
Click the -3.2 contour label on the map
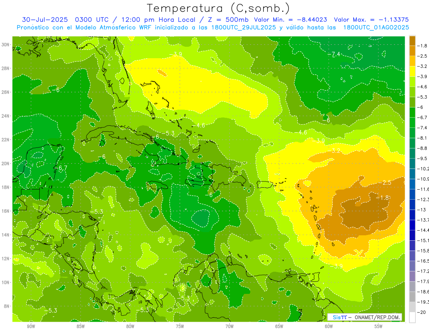(x=334, y=151)
